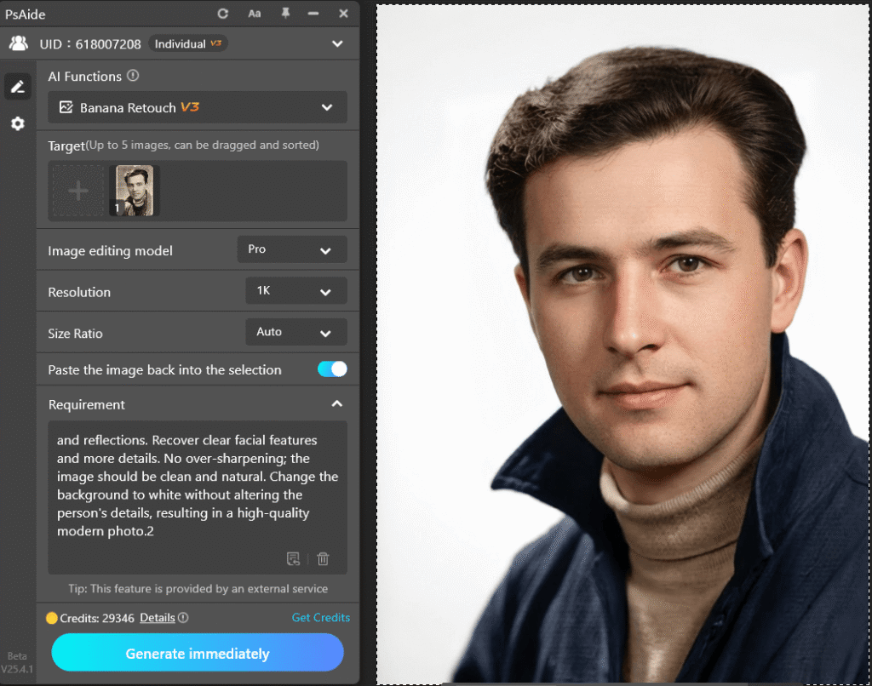872x686 pixels.
Task: Select the Edit pencil icon in sidebar
Action: [x=18, y=86]
